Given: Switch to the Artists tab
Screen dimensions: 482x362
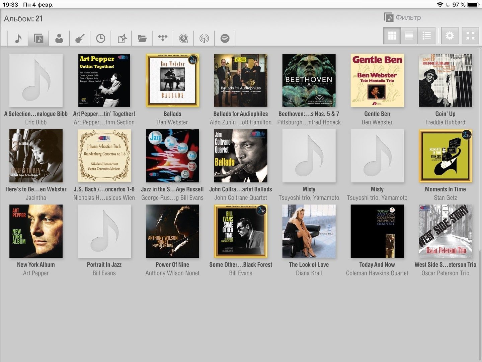Looking at the screenshot, I should pos(59,38).
